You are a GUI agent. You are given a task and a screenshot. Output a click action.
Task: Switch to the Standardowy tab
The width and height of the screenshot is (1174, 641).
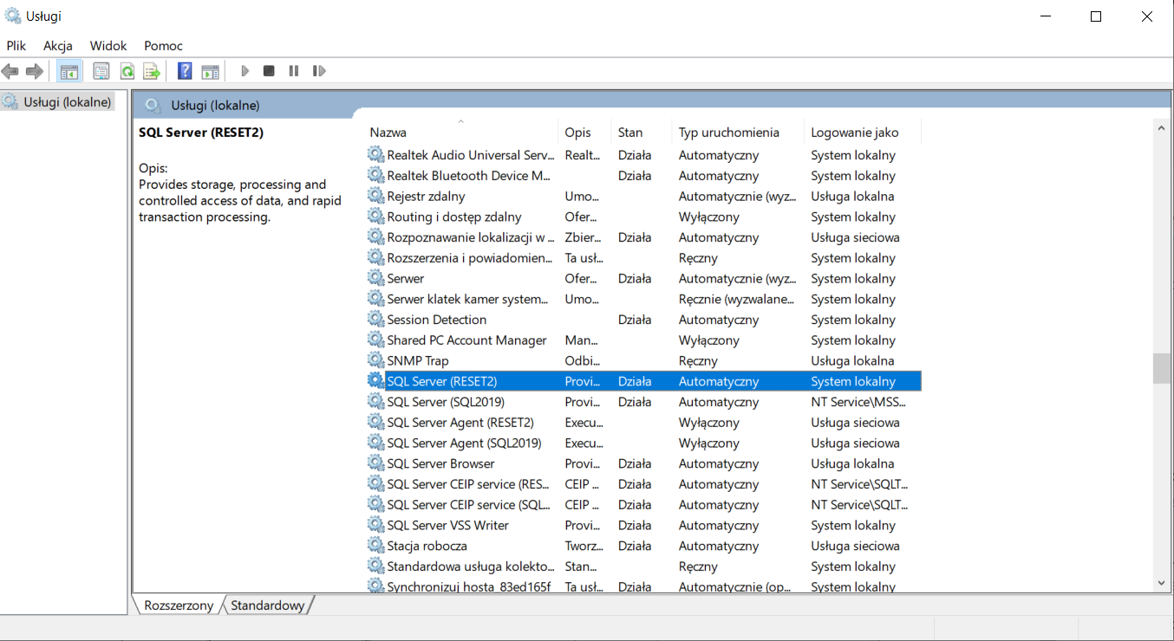click(267, 605)
